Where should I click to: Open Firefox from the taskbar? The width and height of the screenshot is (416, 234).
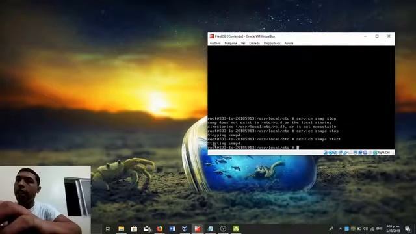(x=159, y=228)
